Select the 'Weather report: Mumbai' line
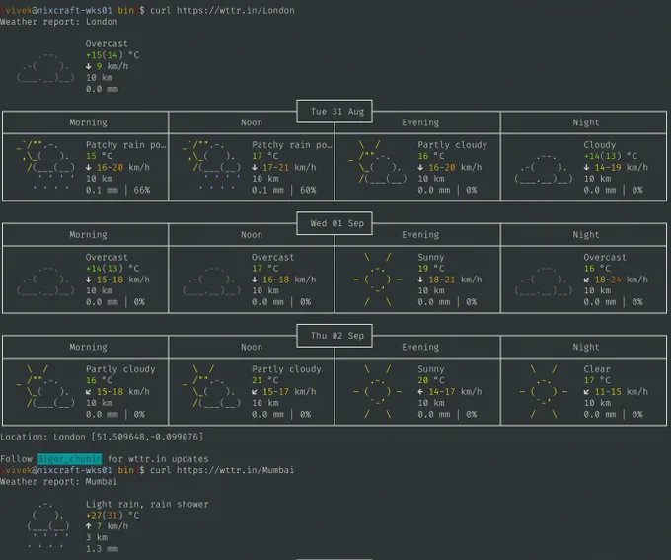Image resolution: width=671 pixels, height=560 pixels. [58, 482]
